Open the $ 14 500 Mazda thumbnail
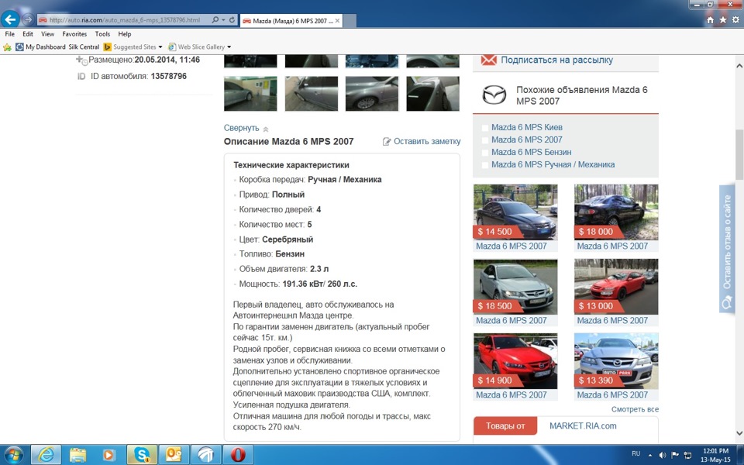 [515, 212]
